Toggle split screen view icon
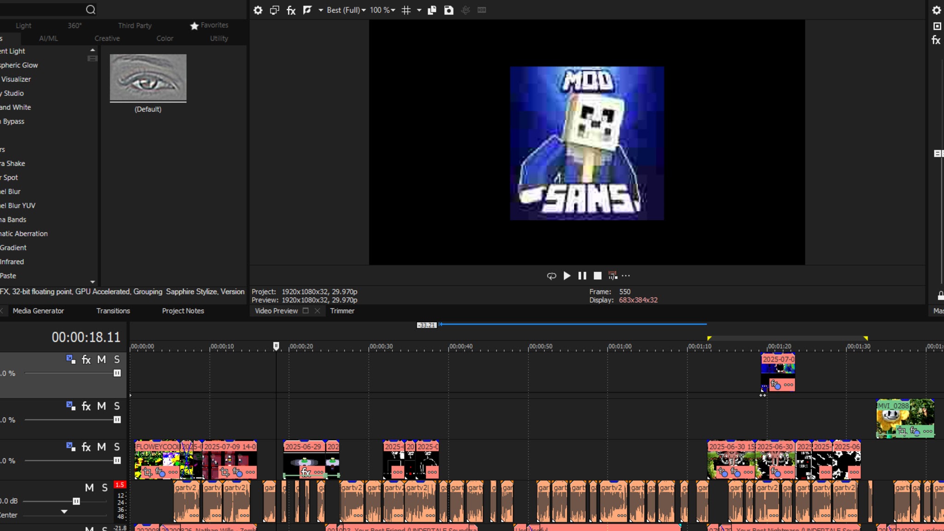This screenshot has height=531, width=944. 307,10
